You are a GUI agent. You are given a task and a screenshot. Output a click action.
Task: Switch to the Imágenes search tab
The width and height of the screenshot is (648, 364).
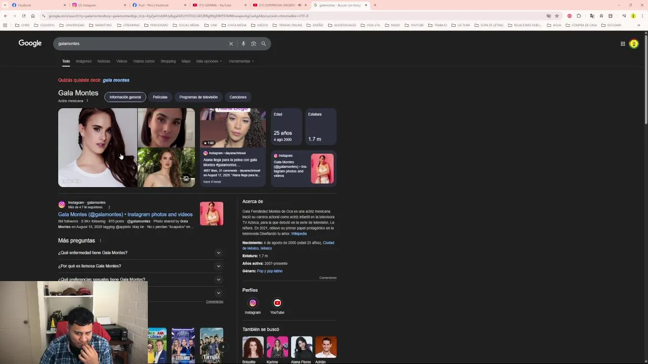84,61
